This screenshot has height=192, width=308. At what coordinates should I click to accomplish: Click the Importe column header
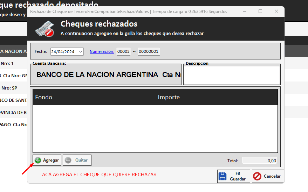pyautogui.click(x=169, y=97)
